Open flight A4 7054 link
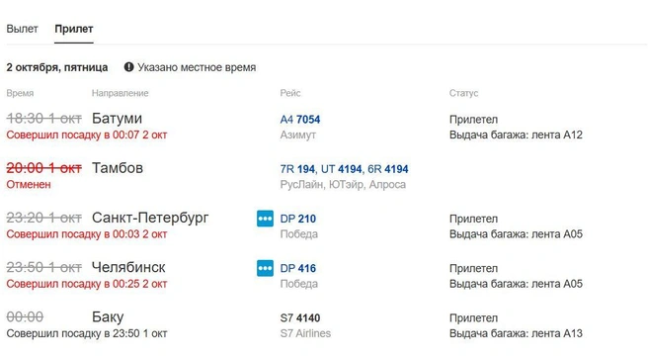 [x=300, y=120]
